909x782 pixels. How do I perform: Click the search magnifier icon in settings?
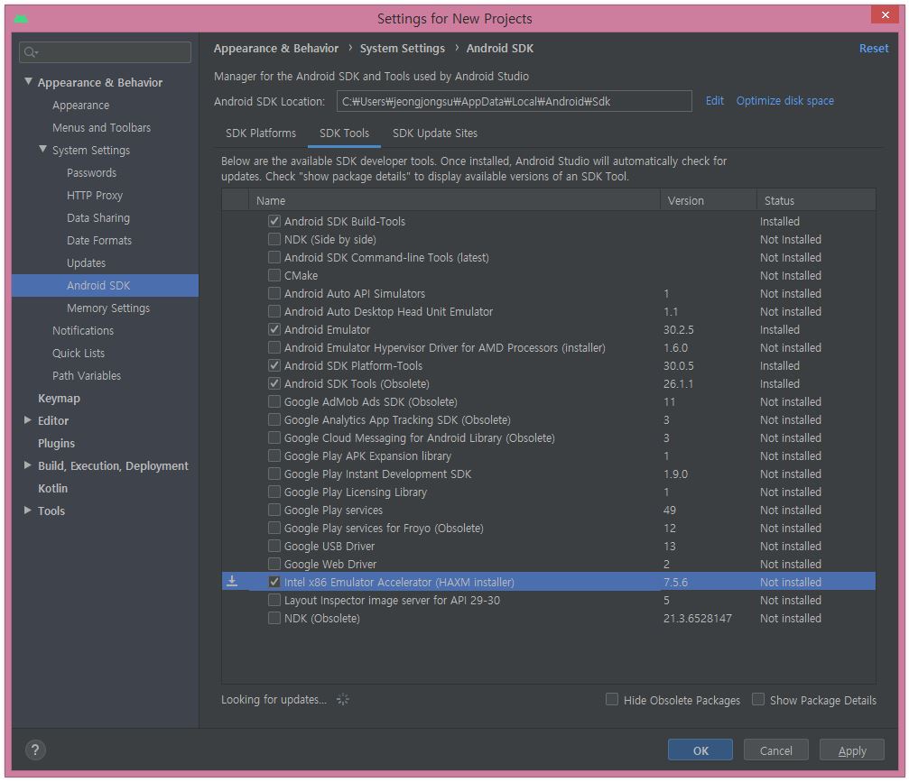point(31,52)
